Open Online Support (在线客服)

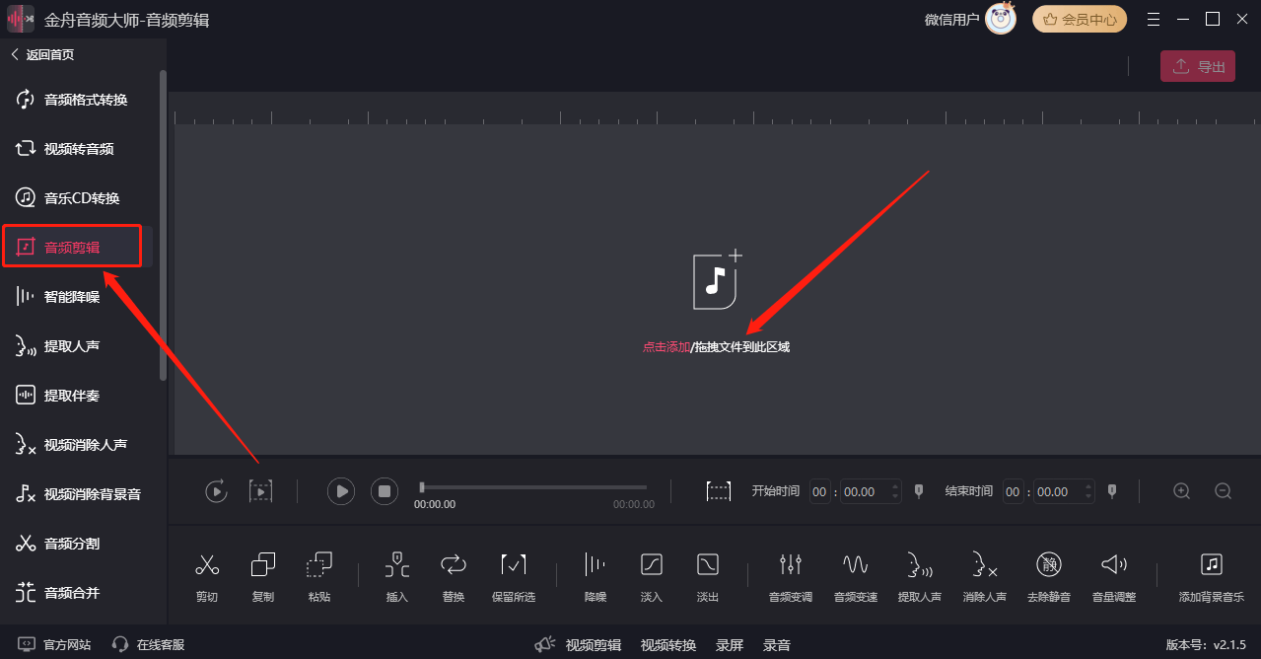tap(148, 644)
